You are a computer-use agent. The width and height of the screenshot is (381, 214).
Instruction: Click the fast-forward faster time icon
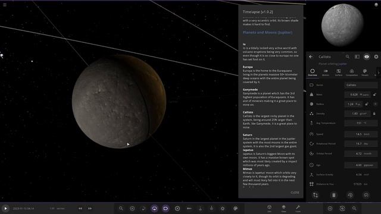tap(90, 209)
